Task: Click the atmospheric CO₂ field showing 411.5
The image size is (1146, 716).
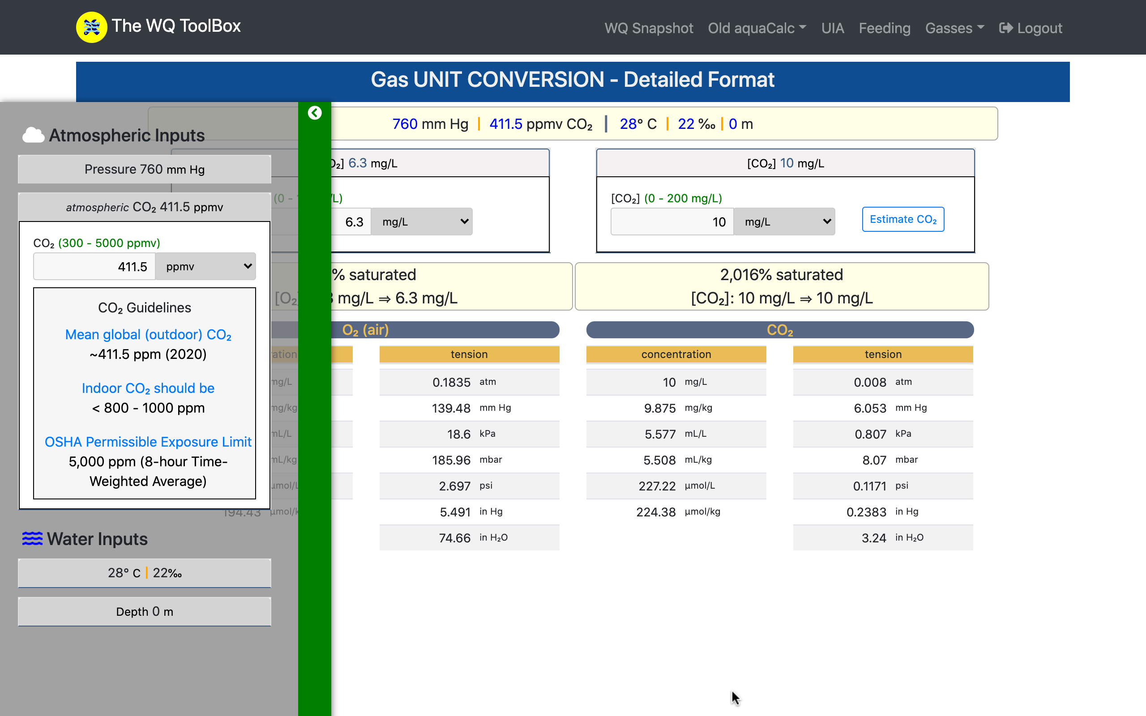Action: [95, 267]
